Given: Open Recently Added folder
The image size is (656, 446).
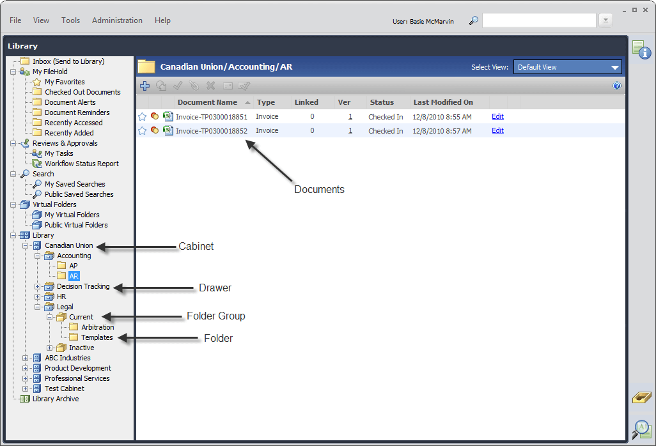Looking at the screenshot, I should tap(69, 133).
